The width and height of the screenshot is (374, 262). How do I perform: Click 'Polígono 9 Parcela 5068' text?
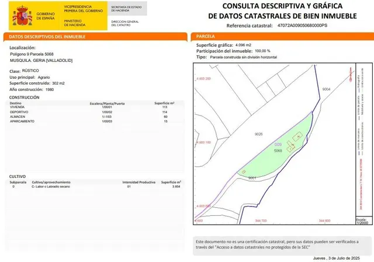(x=32, y=54)
